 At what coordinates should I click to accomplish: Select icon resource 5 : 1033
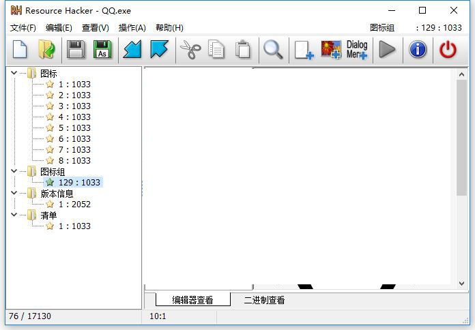click(x=74, y=127)
